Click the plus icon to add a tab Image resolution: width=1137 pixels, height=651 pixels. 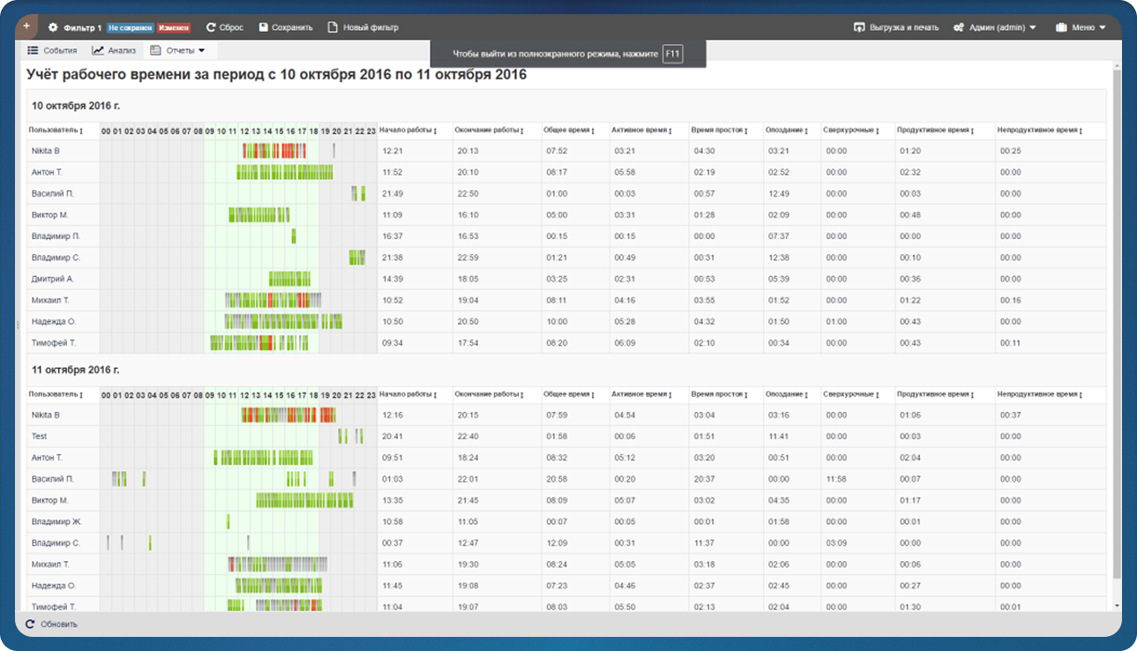[x=26, y=26]
